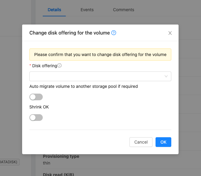Enable auto migrate volume toggle
201x176 pixels.
click(36, 97)
